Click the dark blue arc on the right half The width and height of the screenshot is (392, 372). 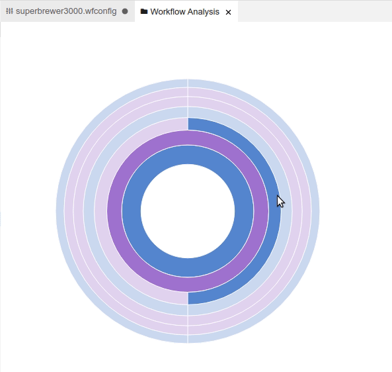[274, 211]
